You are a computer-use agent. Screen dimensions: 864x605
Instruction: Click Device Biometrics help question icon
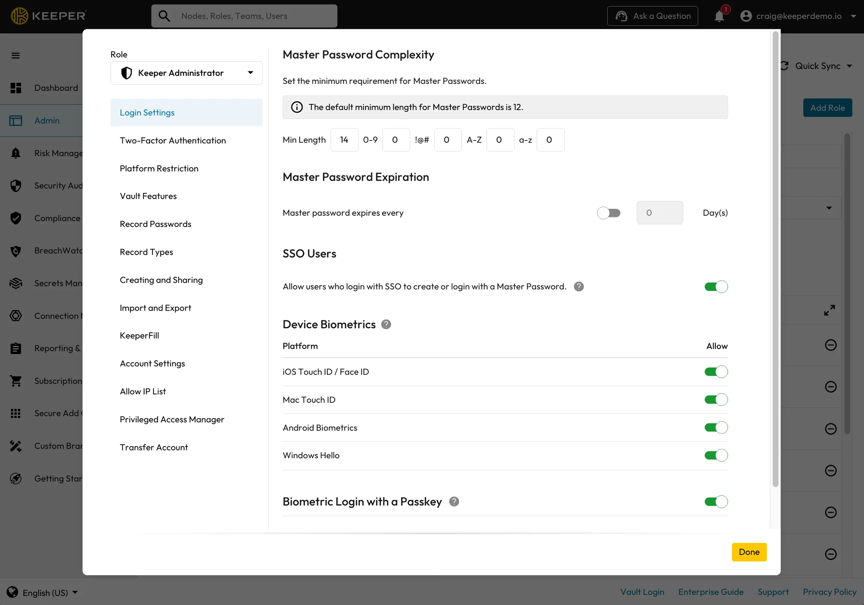coord(386,324)
